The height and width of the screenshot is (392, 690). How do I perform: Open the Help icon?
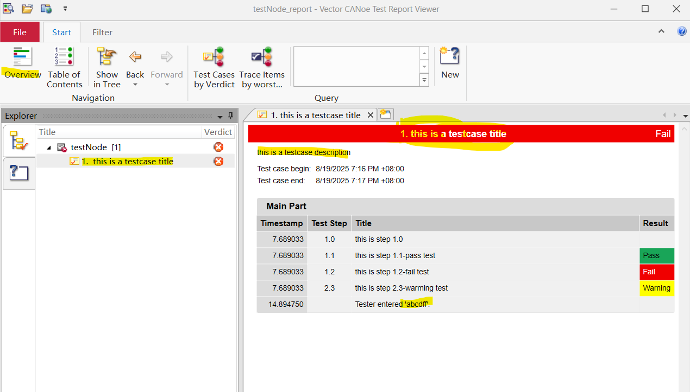(681, 31)
